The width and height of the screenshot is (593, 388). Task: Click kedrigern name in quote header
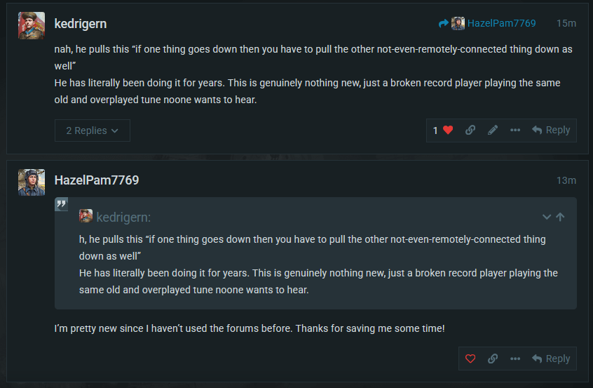(x=123, y=218)
